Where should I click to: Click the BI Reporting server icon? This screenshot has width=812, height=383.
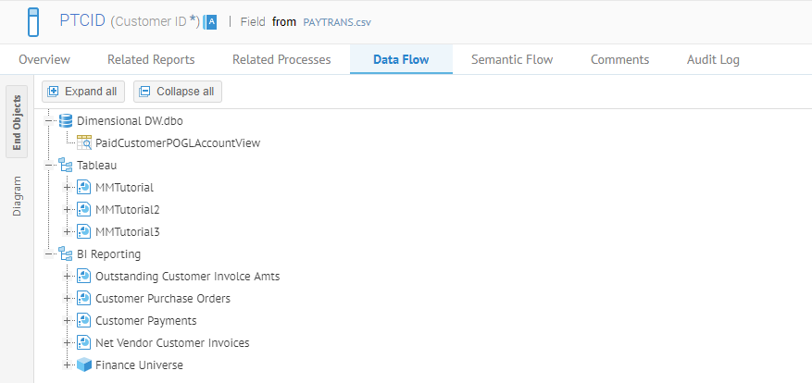[66, 253]
